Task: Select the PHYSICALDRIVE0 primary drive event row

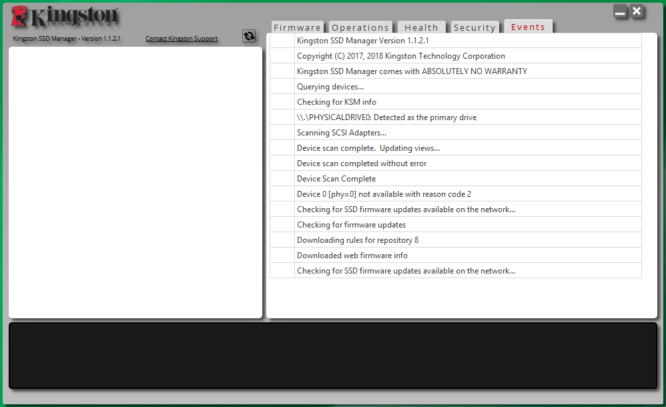Action: pos(455,117)
